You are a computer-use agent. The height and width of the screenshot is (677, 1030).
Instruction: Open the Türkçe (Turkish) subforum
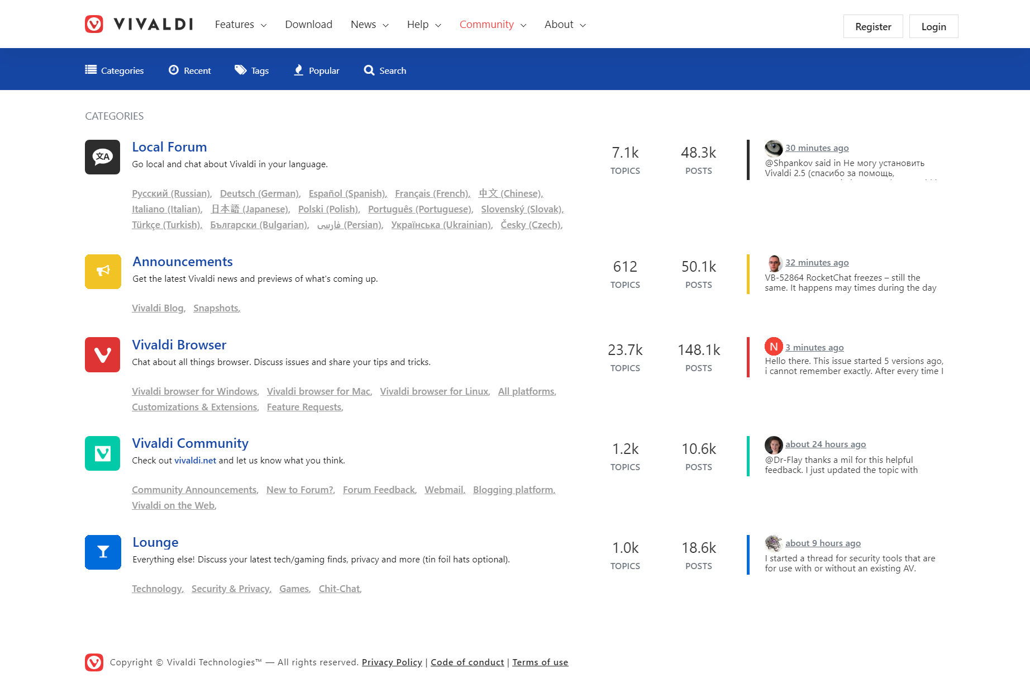[x=167, y=225]
